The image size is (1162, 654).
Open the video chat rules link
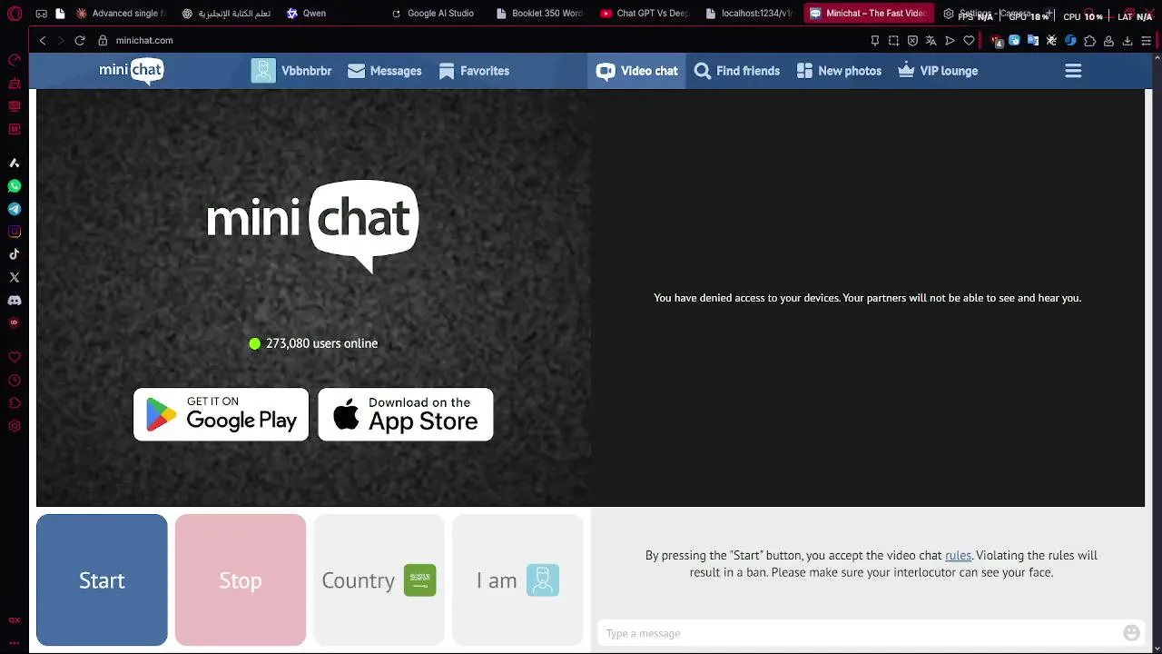[958, 555]
